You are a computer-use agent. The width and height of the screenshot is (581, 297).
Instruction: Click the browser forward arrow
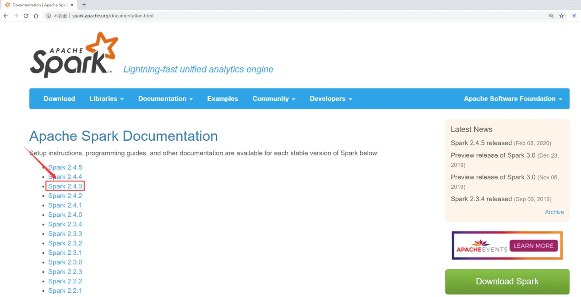point(16,16)
